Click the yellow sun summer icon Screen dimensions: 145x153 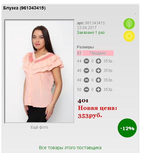click(x=129, y=36)
